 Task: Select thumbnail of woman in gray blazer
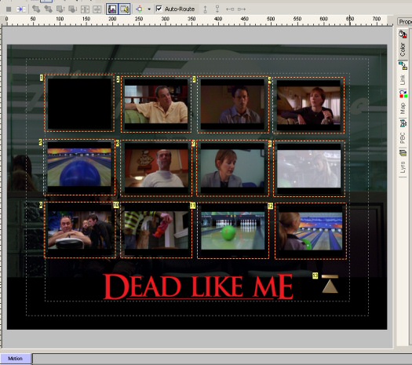[x=233, y=168]
